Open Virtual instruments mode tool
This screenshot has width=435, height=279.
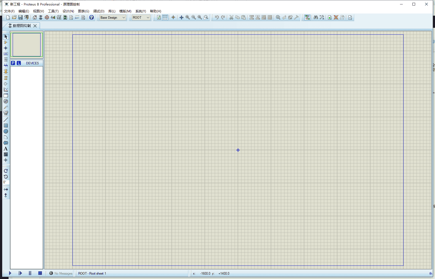pyautogui.click(x=6, y=113)
